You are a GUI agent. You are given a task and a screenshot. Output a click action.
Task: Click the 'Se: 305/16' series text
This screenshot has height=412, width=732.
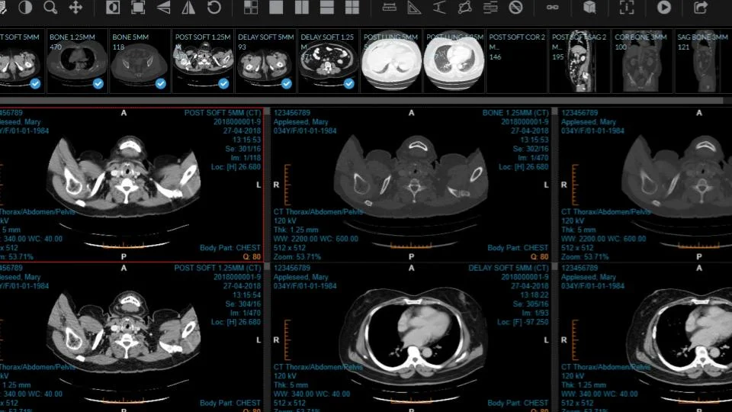click(x=531, y=304)
